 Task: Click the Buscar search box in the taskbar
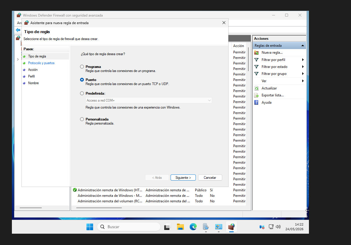(129, 227)
